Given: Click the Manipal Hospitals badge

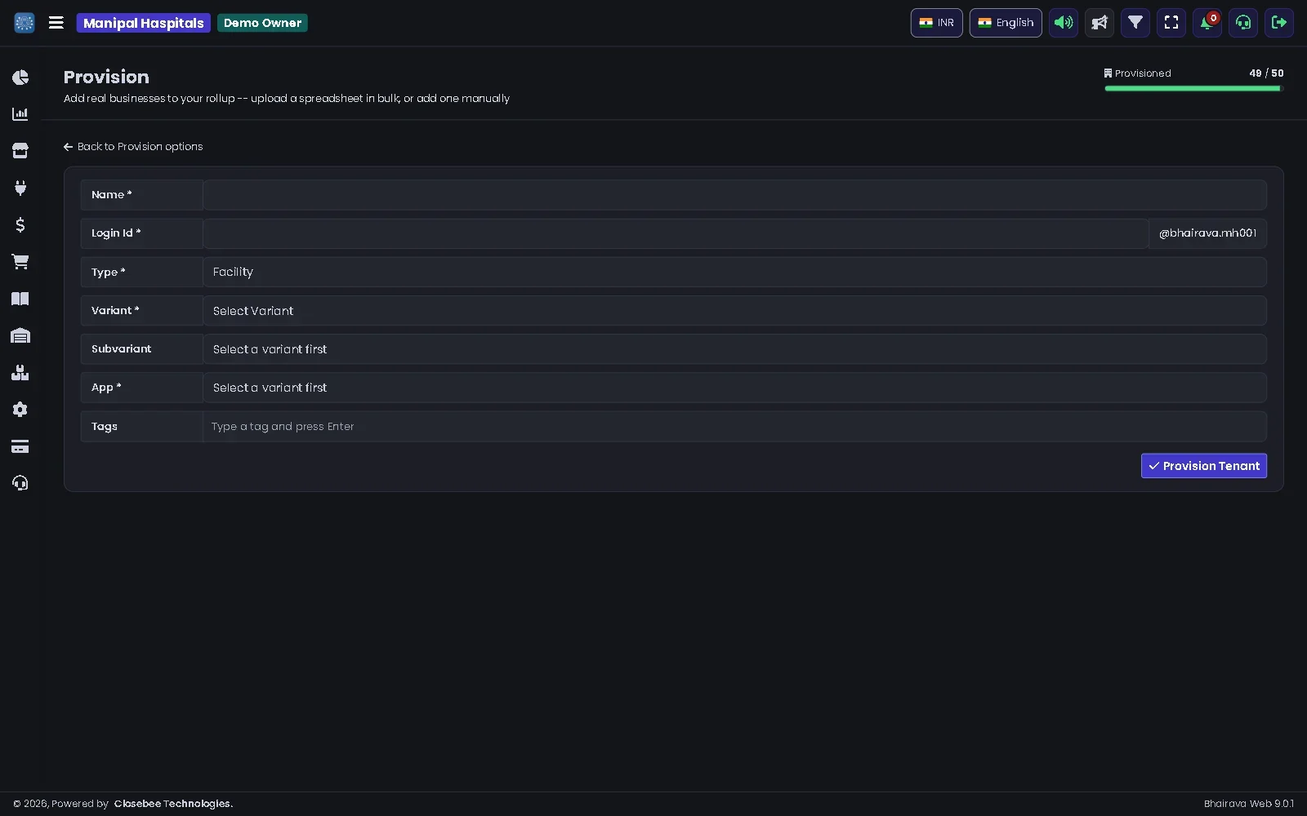Looking at the screenshot, I should click(144, 23).
